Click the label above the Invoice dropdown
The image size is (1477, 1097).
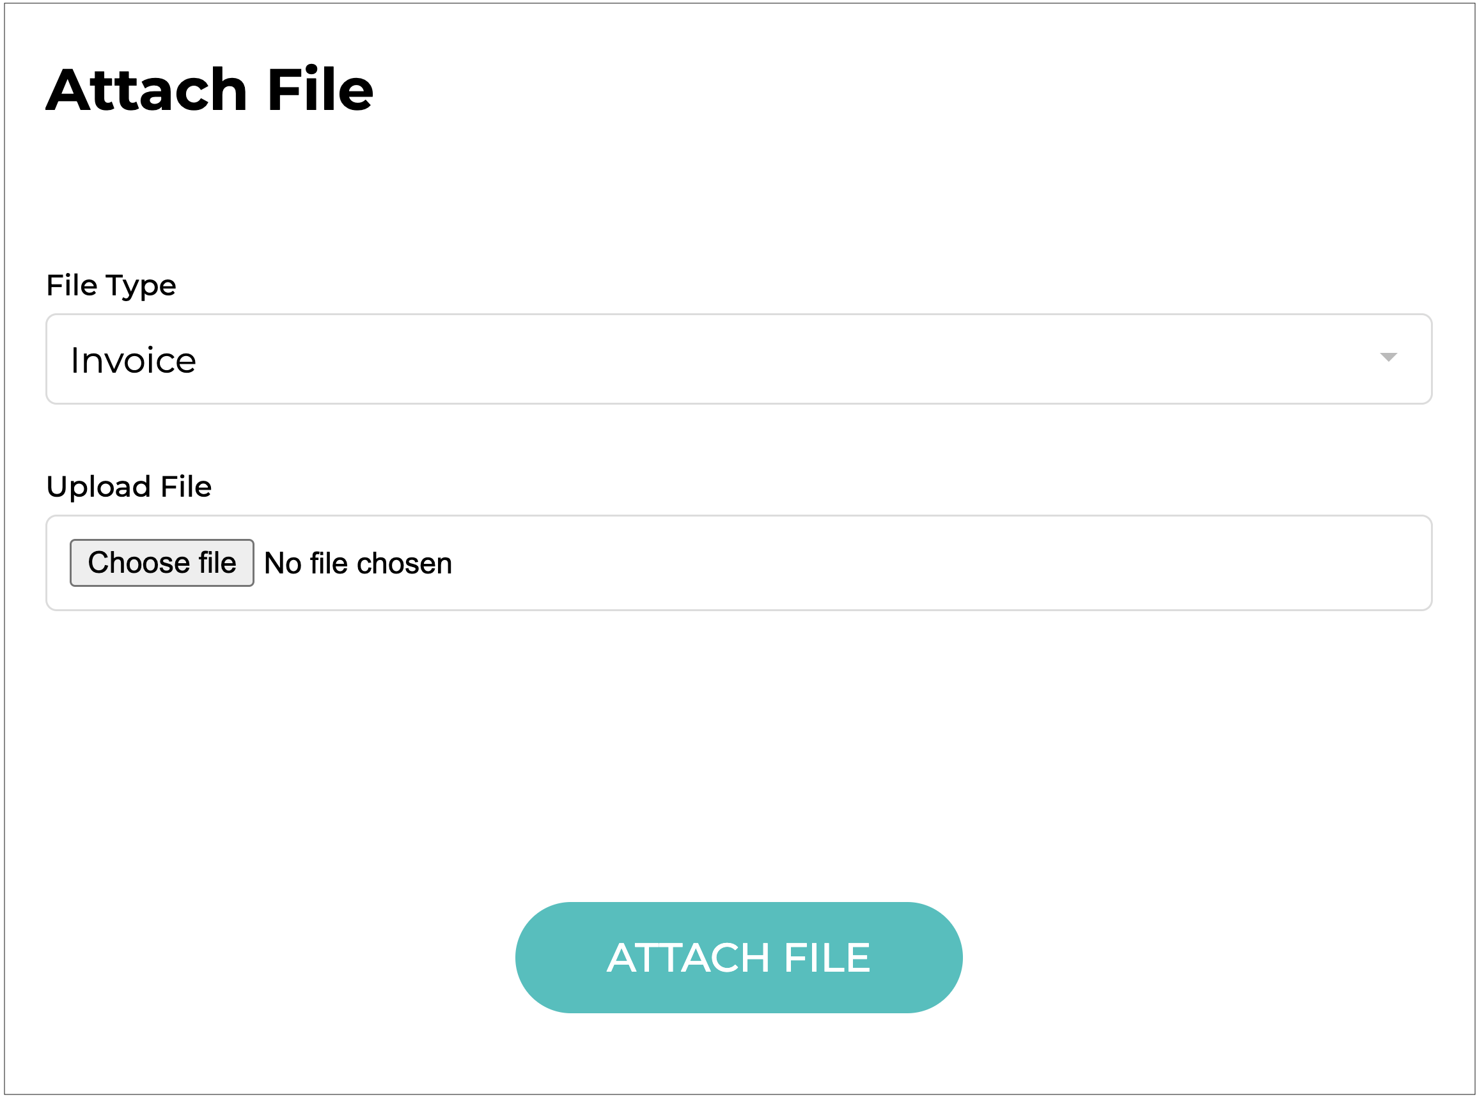pos(111,286)
